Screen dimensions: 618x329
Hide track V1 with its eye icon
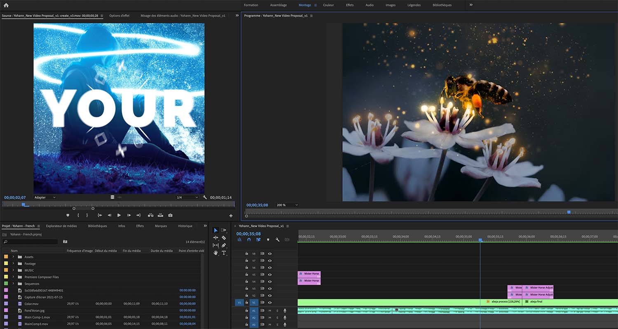click(x=270, y=302)
